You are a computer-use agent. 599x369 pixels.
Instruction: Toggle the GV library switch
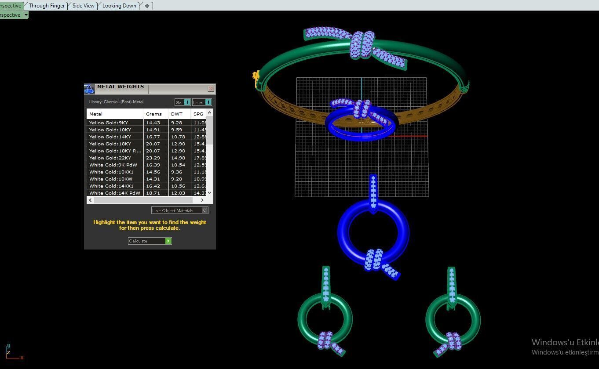tap(183, 102)
